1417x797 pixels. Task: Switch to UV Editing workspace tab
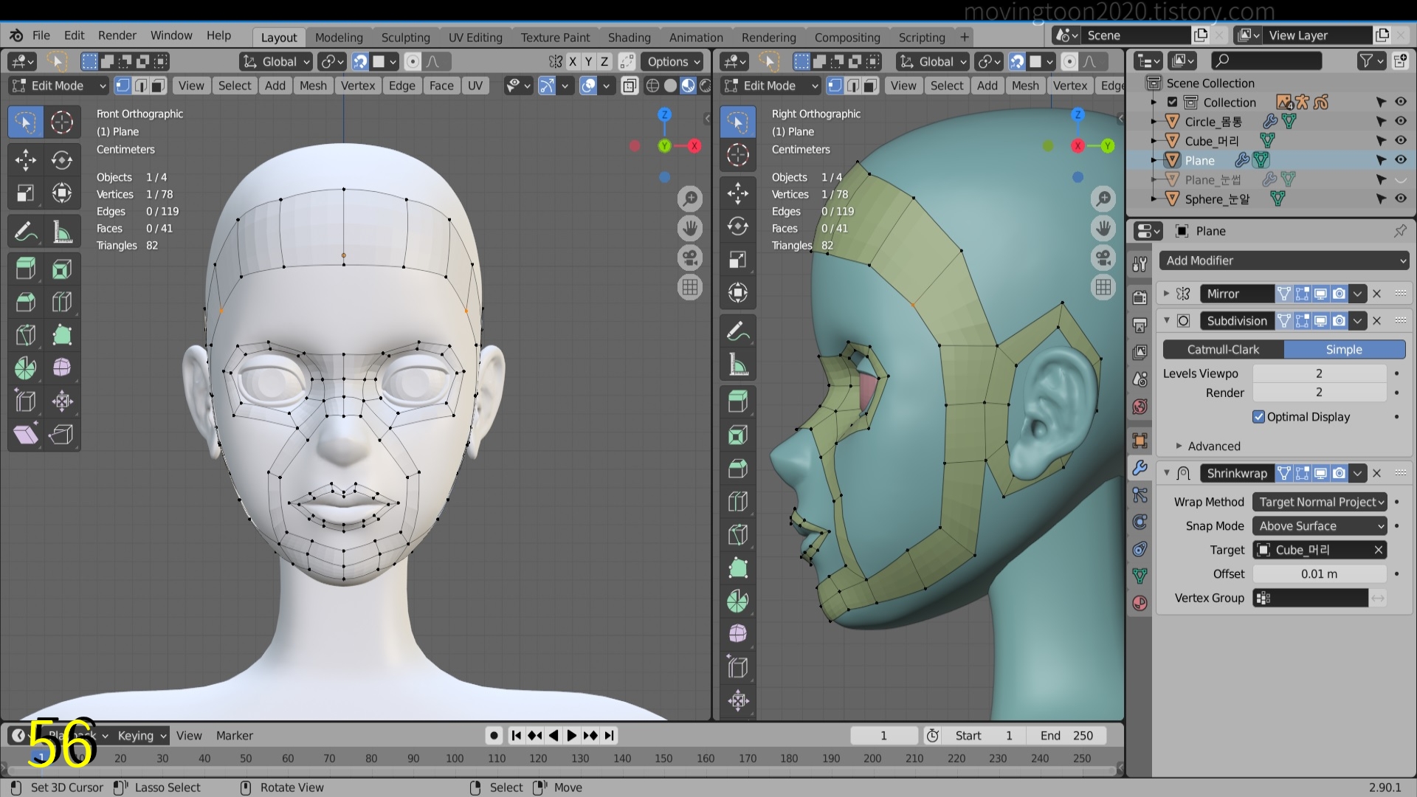(475, 37)
